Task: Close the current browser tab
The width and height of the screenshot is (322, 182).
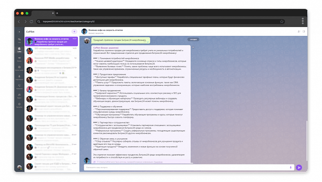Action: [53, 13]
